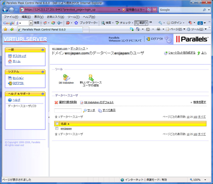Open ヘルプ link in sidebar
Viewport: 213px width, 184px height.
click(16, 100)
